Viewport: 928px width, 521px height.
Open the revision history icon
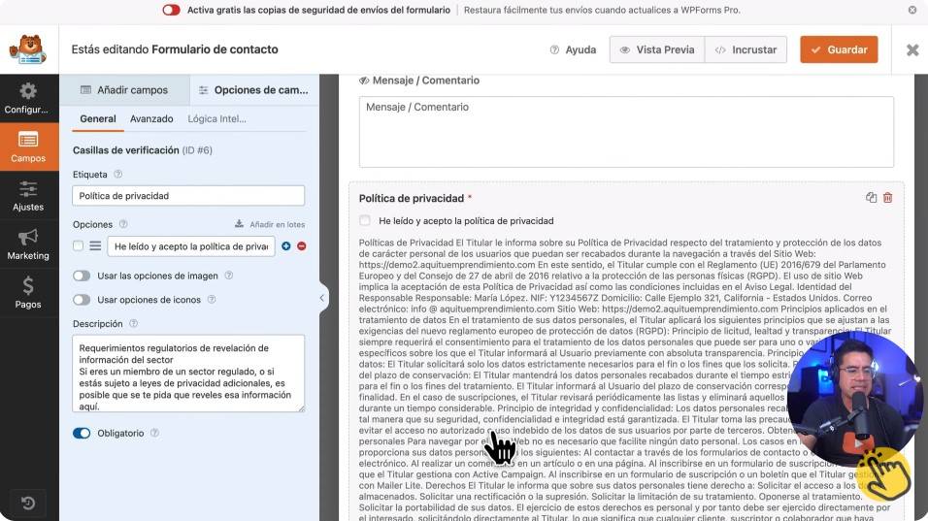pyautogui.click(x=28, y=504)
